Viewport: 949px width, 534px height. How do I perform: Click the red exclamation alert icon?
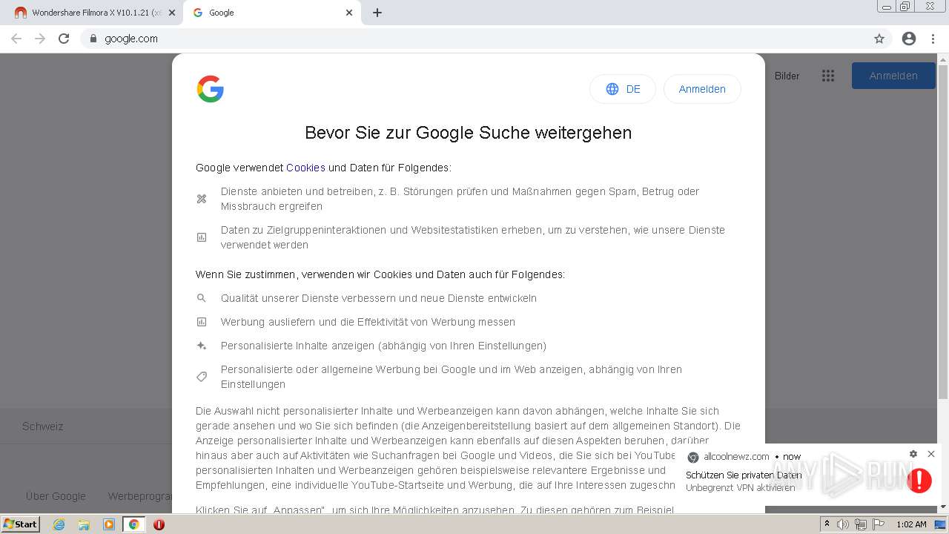coord(919,481)
